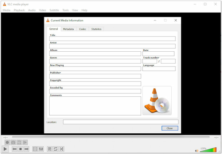Click the Title input field
Viewport: 222px width, 154px height.
click(x=112, y=39)
